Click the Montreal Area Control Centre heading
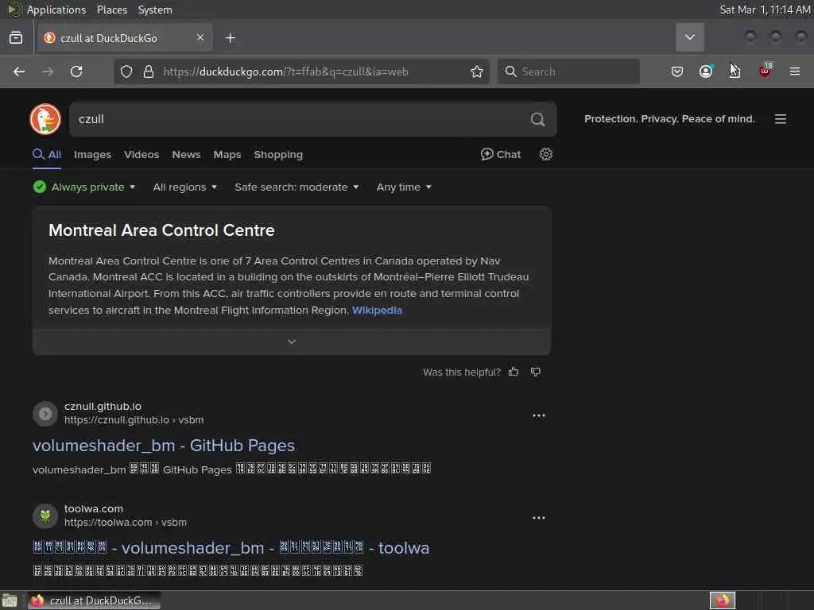The image size is (814, 610). point(161,230)
